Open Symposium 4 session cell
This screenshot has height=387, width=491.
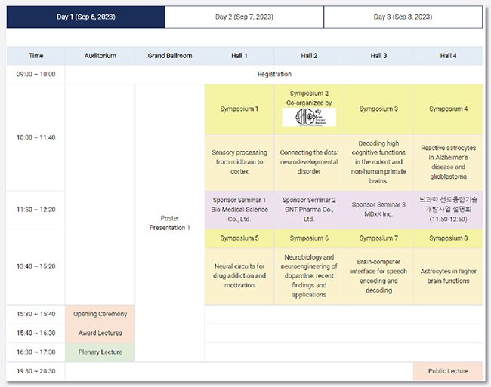(x=449, y=109)
